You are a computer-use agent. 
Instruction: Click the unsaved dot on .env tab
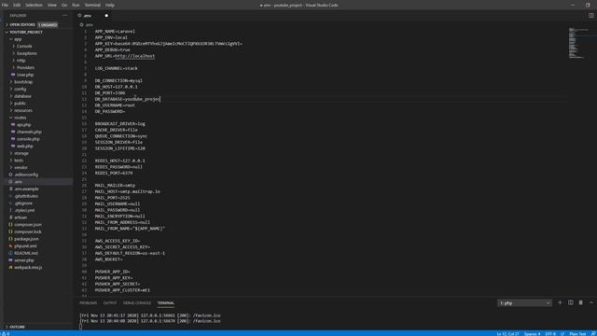click(x=106, y=16)
